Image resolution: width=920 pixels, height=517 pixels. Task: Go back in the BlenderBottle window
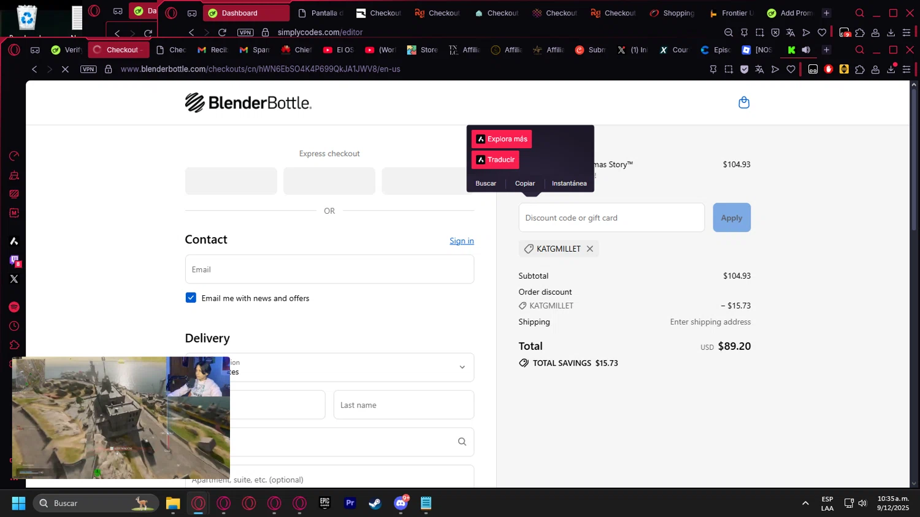click(x=34, y=69)
